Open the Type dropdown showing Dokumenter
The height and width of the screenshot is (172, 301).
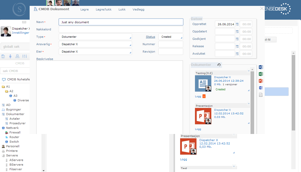click(95, 37)
